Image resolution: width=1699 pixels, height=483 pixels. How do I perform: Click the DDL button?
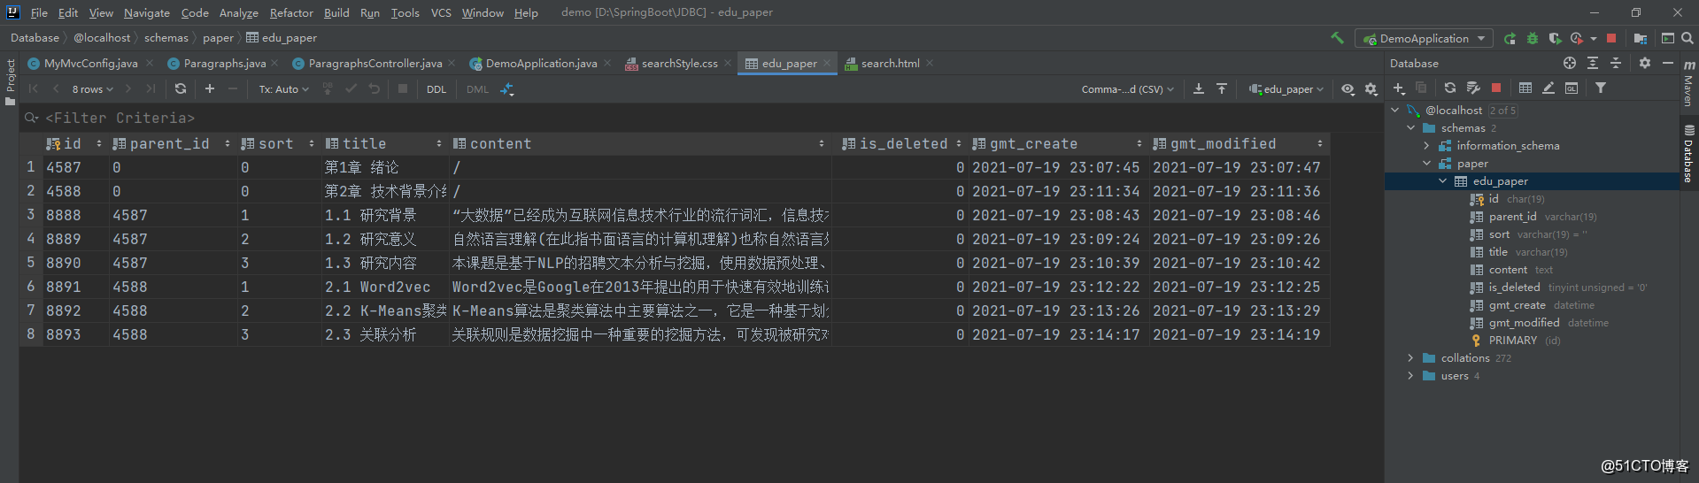click(436, 88)
